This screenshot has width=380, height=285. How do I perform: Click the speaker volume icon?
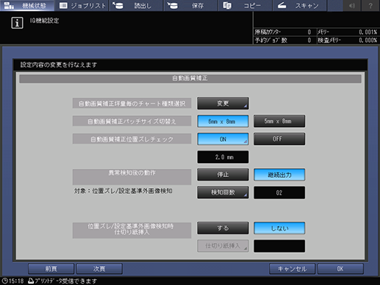352,5
